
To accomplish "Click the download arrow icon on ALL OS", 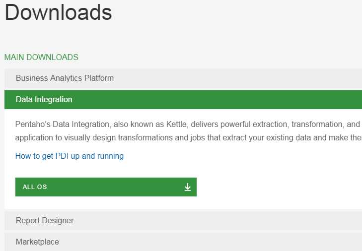I will (188, 187).
